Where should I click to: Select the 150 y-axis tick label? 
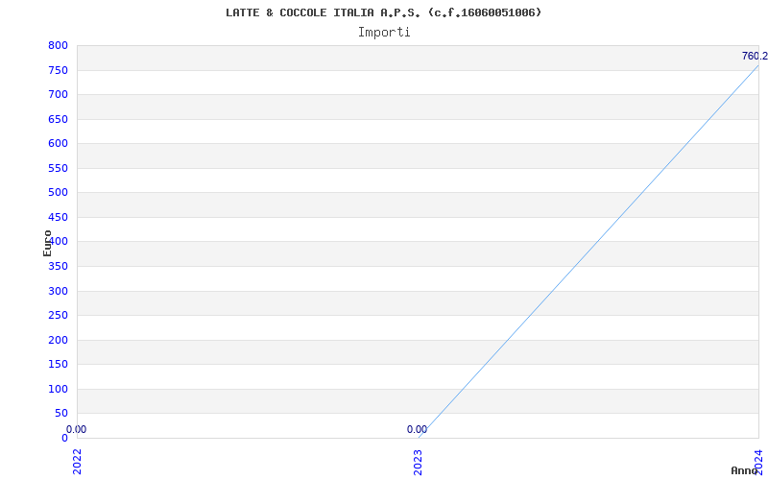click(58, 365)
